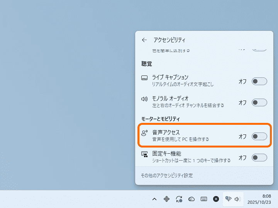Open the volume speaker icon in the taskbar

(237, 199)
